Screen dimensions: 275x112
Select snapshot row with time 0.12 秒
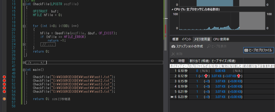[x=222, y=76]
